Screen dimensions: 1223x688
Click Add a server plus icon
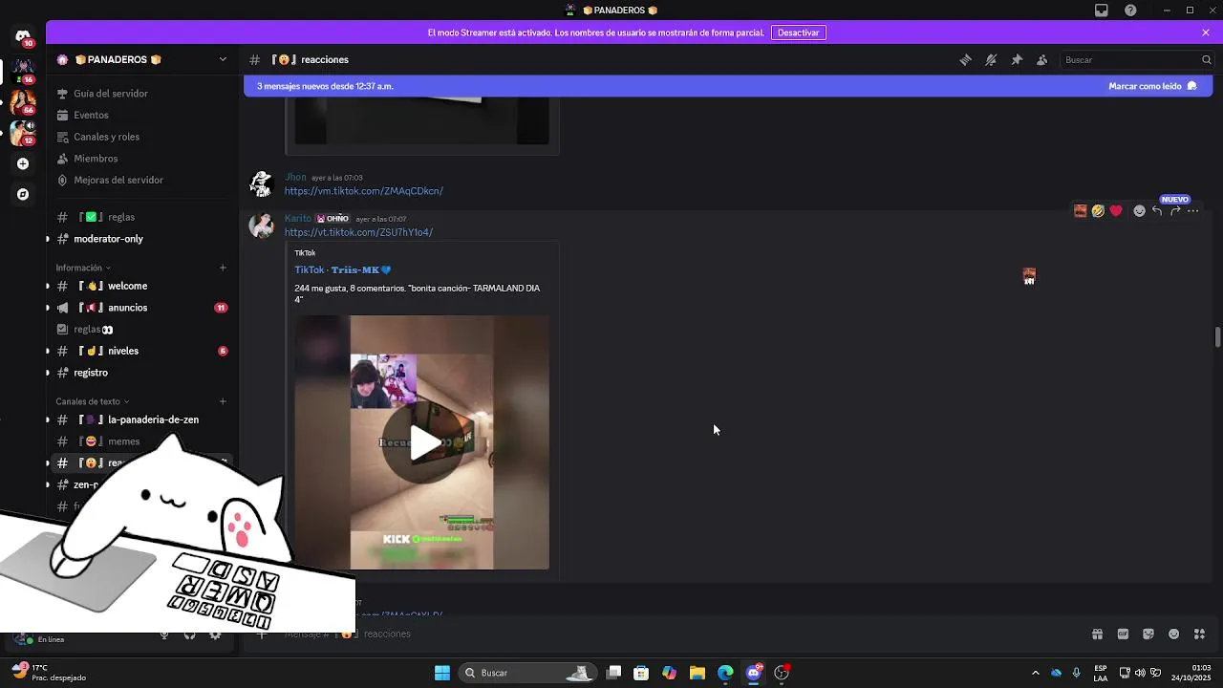click(x=23, y=163)
